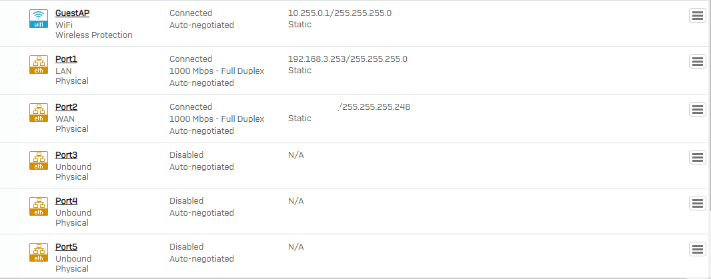
Task: Expand the Port3 actions menu
Action: pyautogui.click(x=698, y=157)
